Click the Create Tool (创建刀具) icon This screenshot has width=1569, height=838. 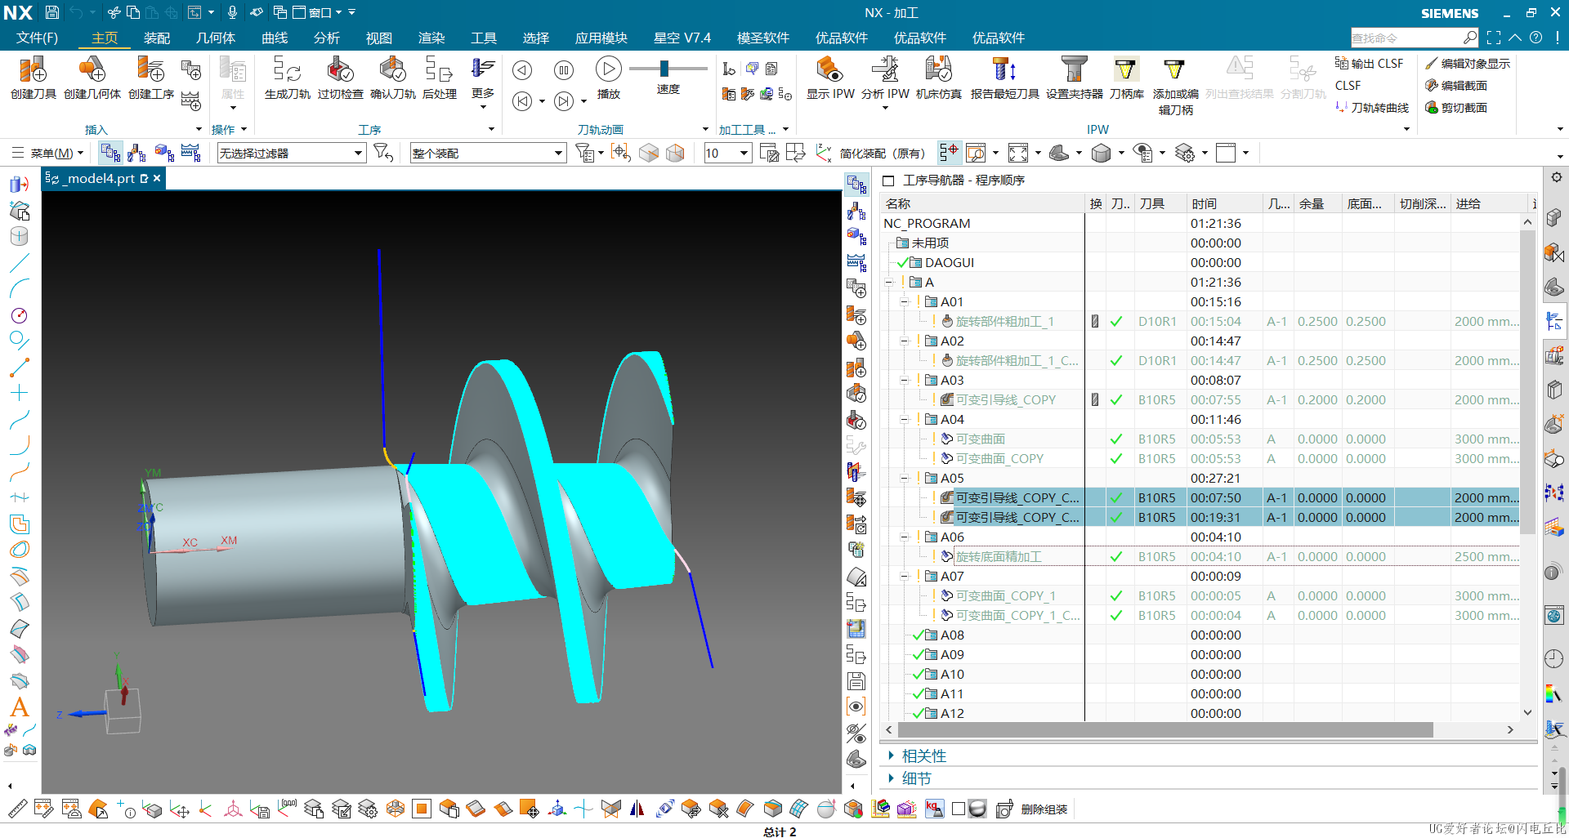[34, 70]
